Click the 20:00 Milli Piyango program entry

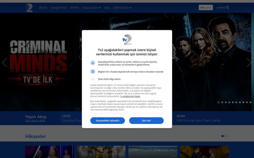pos(198,118)
